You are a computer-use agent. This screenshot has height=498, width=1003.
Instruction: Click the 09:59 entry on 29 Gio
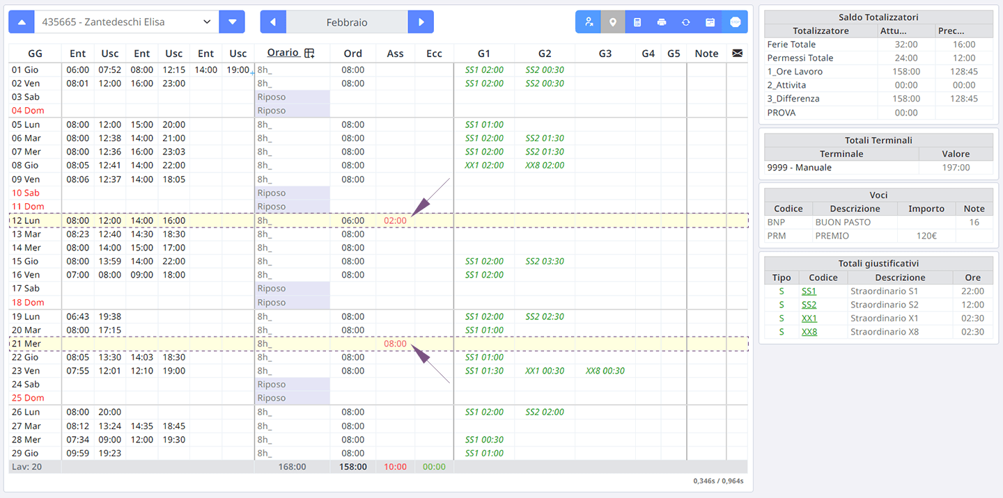point(78,453)
